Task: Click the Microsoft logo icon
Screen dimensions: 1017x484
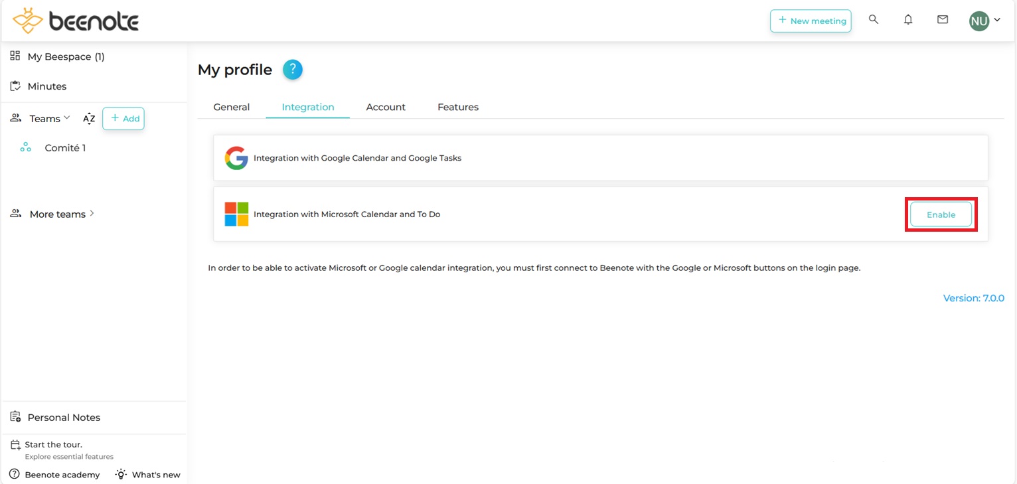Action: click(236, 214)
